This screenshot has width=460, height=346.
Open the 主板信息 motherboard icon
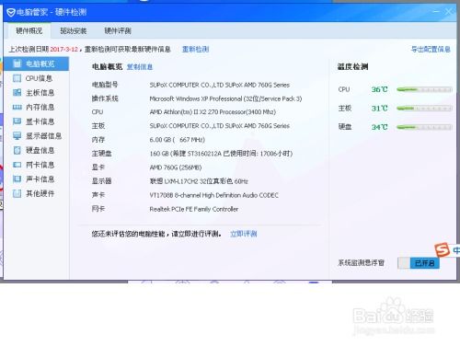[x=17, y=93]
